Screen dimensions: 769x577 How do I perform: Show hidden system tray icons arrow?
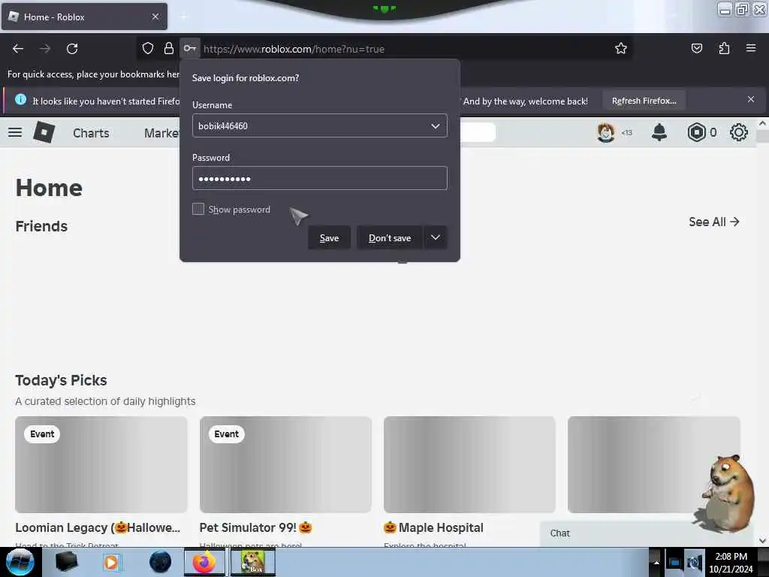656,562
